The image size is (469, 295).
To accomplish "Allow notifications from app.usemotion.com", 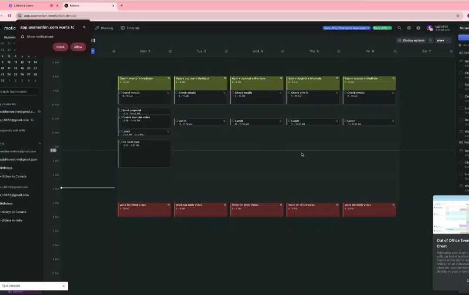I will pyautogui.click(x=78, y=47).
